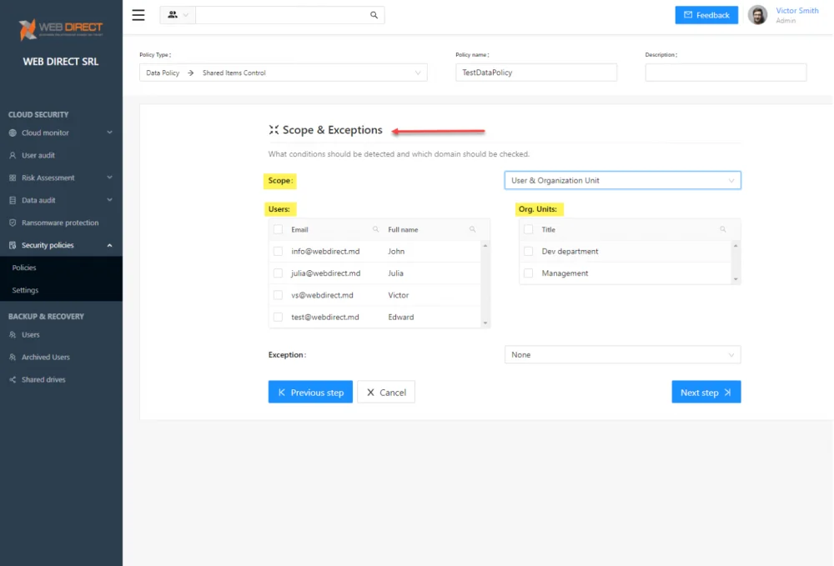Viewport: 834px width, 566px height.
Task: Check the test@webdirect.md user checkbox
Action: point(279,317)
